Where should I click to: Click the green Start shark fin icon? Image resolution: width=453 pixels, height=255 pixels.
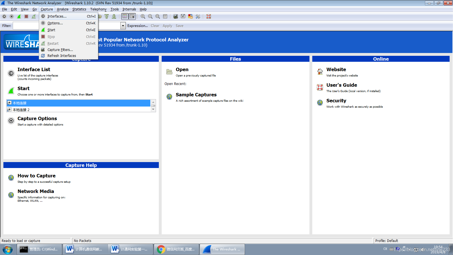tap(11, 91)
